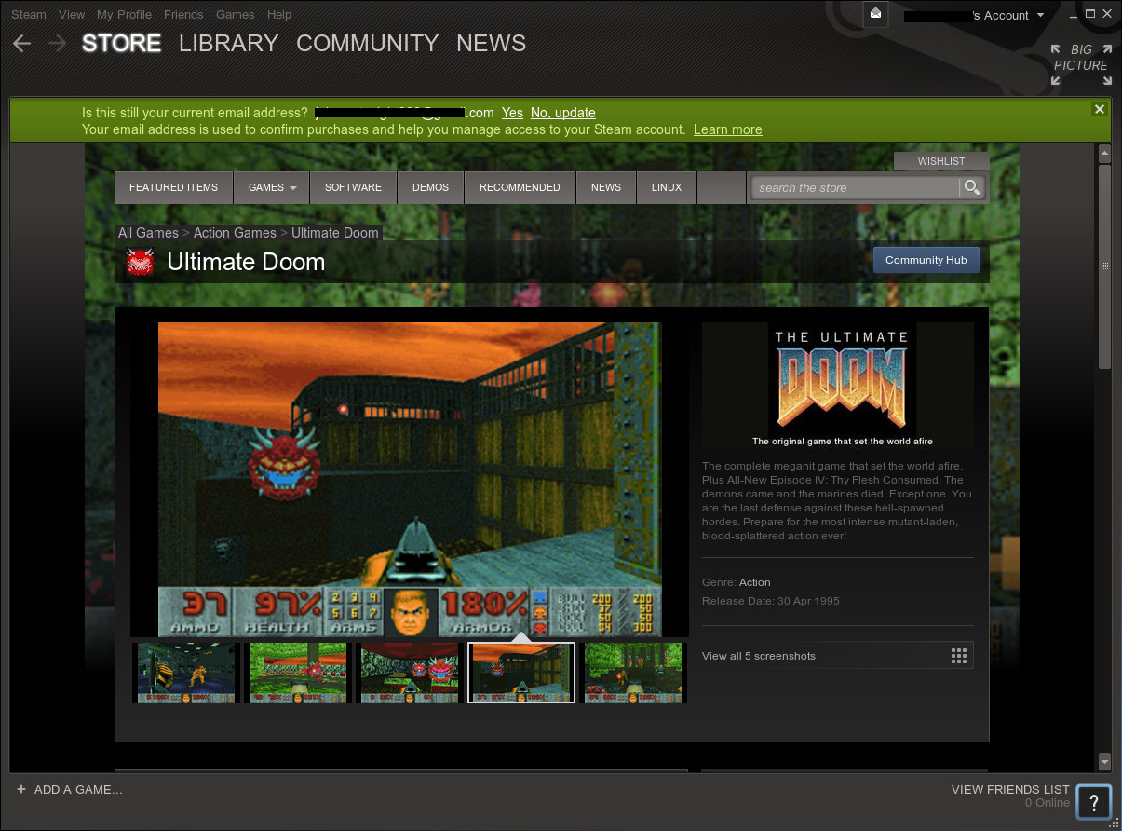Click 'Yes' to confirm your email address

click(512, 113)
